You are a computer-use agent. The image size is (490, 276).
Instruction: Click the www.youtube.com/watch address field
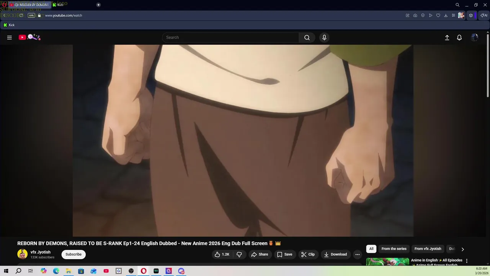[x=64, y=15]
